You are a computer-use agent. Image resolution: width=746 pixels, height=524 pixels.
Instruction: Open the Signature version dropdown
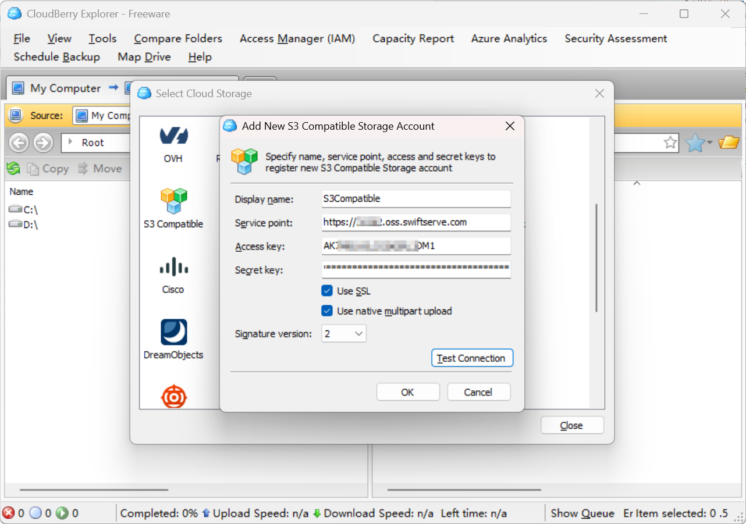(344, 334)
